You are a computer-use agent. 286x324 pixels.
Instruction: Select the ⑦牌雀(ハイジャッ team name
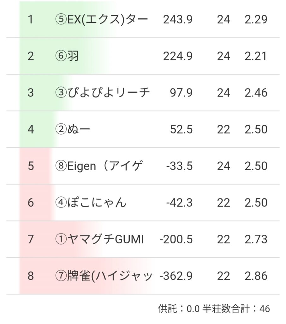[x=103, y=276]
